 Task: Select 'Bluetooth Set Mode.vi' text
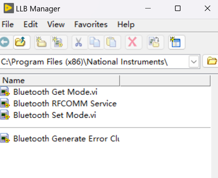pos(55,115)
